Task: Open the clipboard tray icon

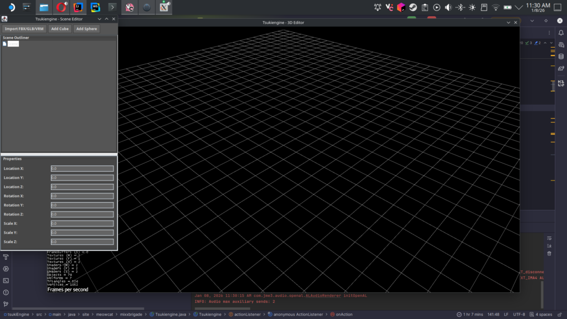Action: [x=425, y=8]
